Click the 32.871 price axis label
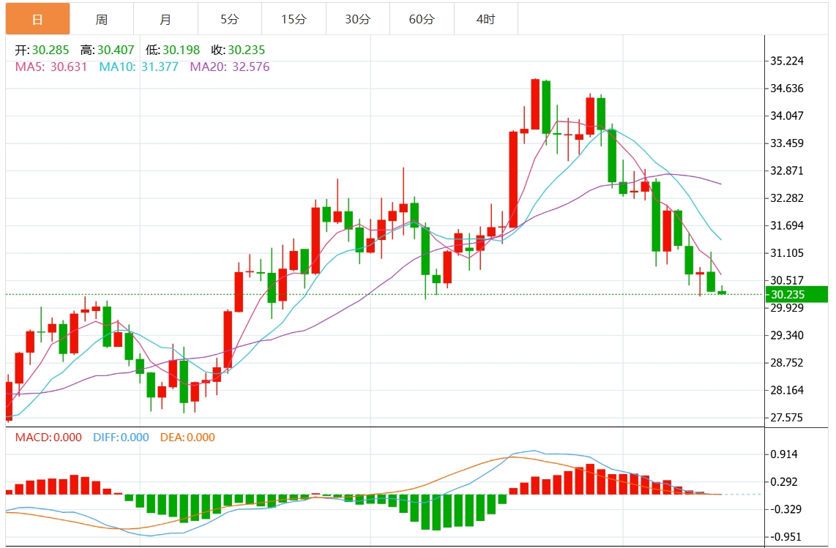Image resolution: width=836 pixels, height=548 pixels. pyautogui.click(x=787, y=170)
